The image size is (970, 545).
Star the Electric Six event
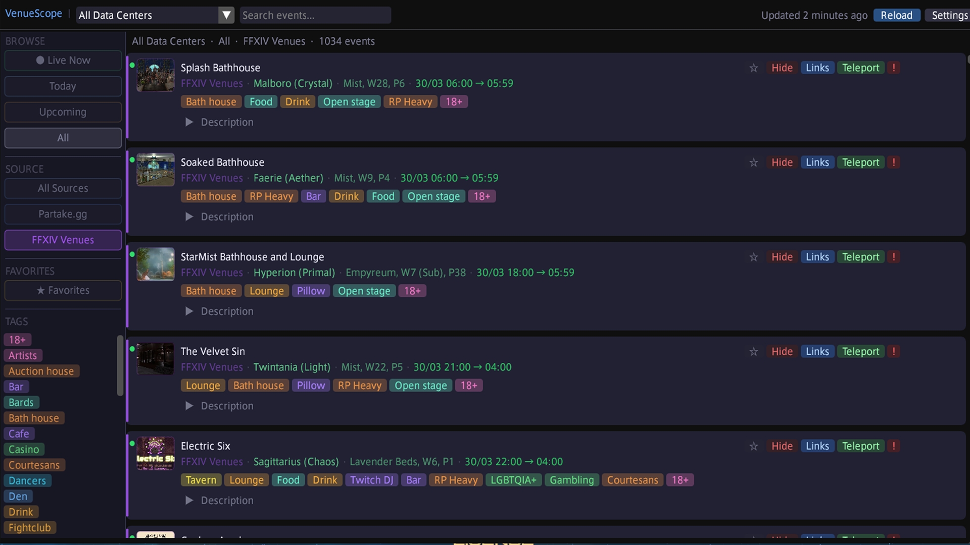(753, 446)
